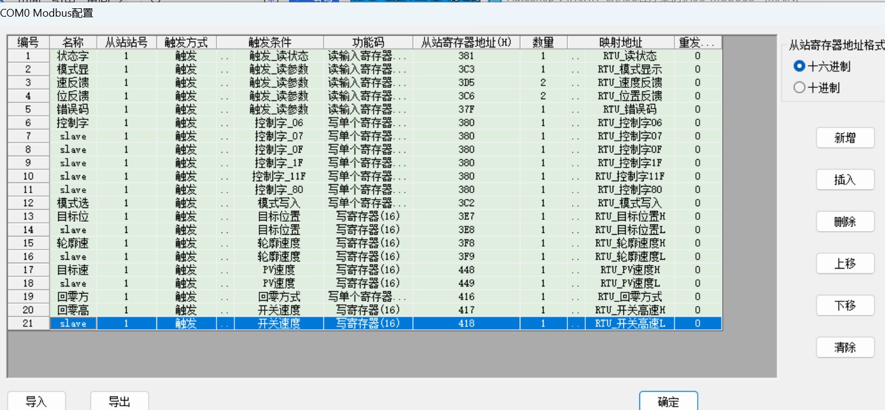Click the 插入 button
Image resolution: width=885 pixels, height=410 pixels.
click(845, 179)
